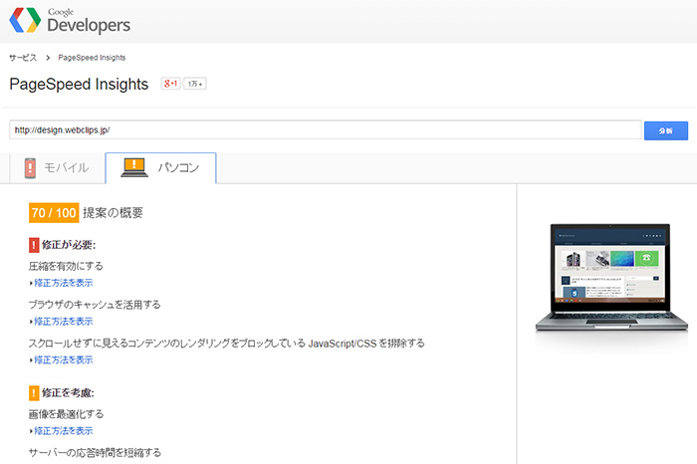Expand 修正方法を表示 under 画像を最適化する
697x464 pixels.
pyautogui.click(x=62, y=431)
